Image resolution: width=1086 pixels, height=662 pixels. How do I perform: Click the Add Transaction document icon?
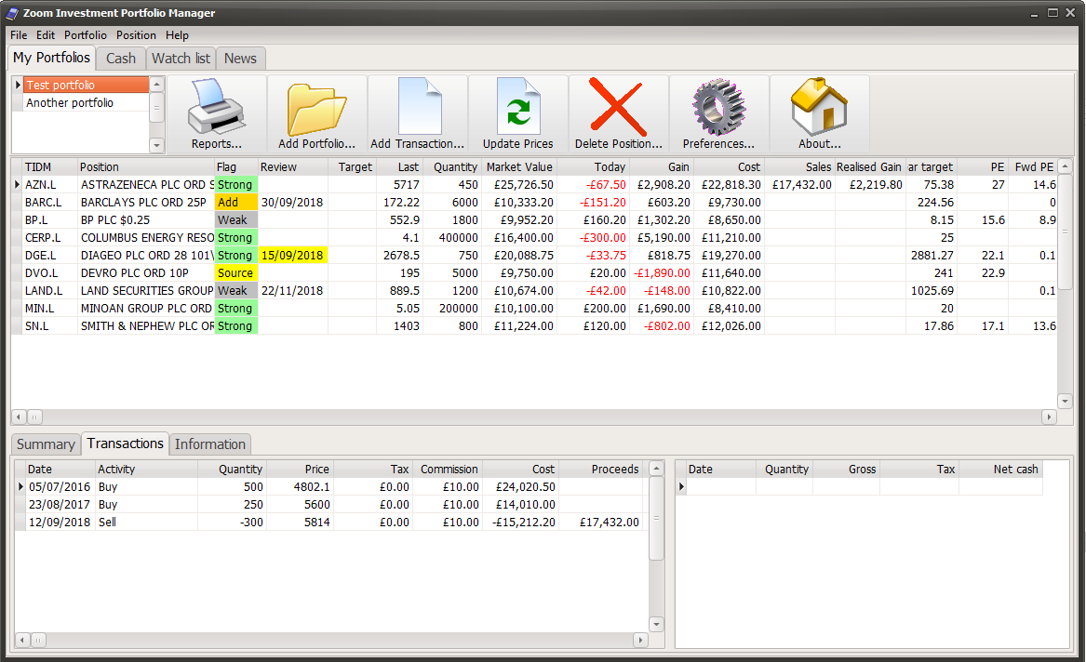coord(418,107)
